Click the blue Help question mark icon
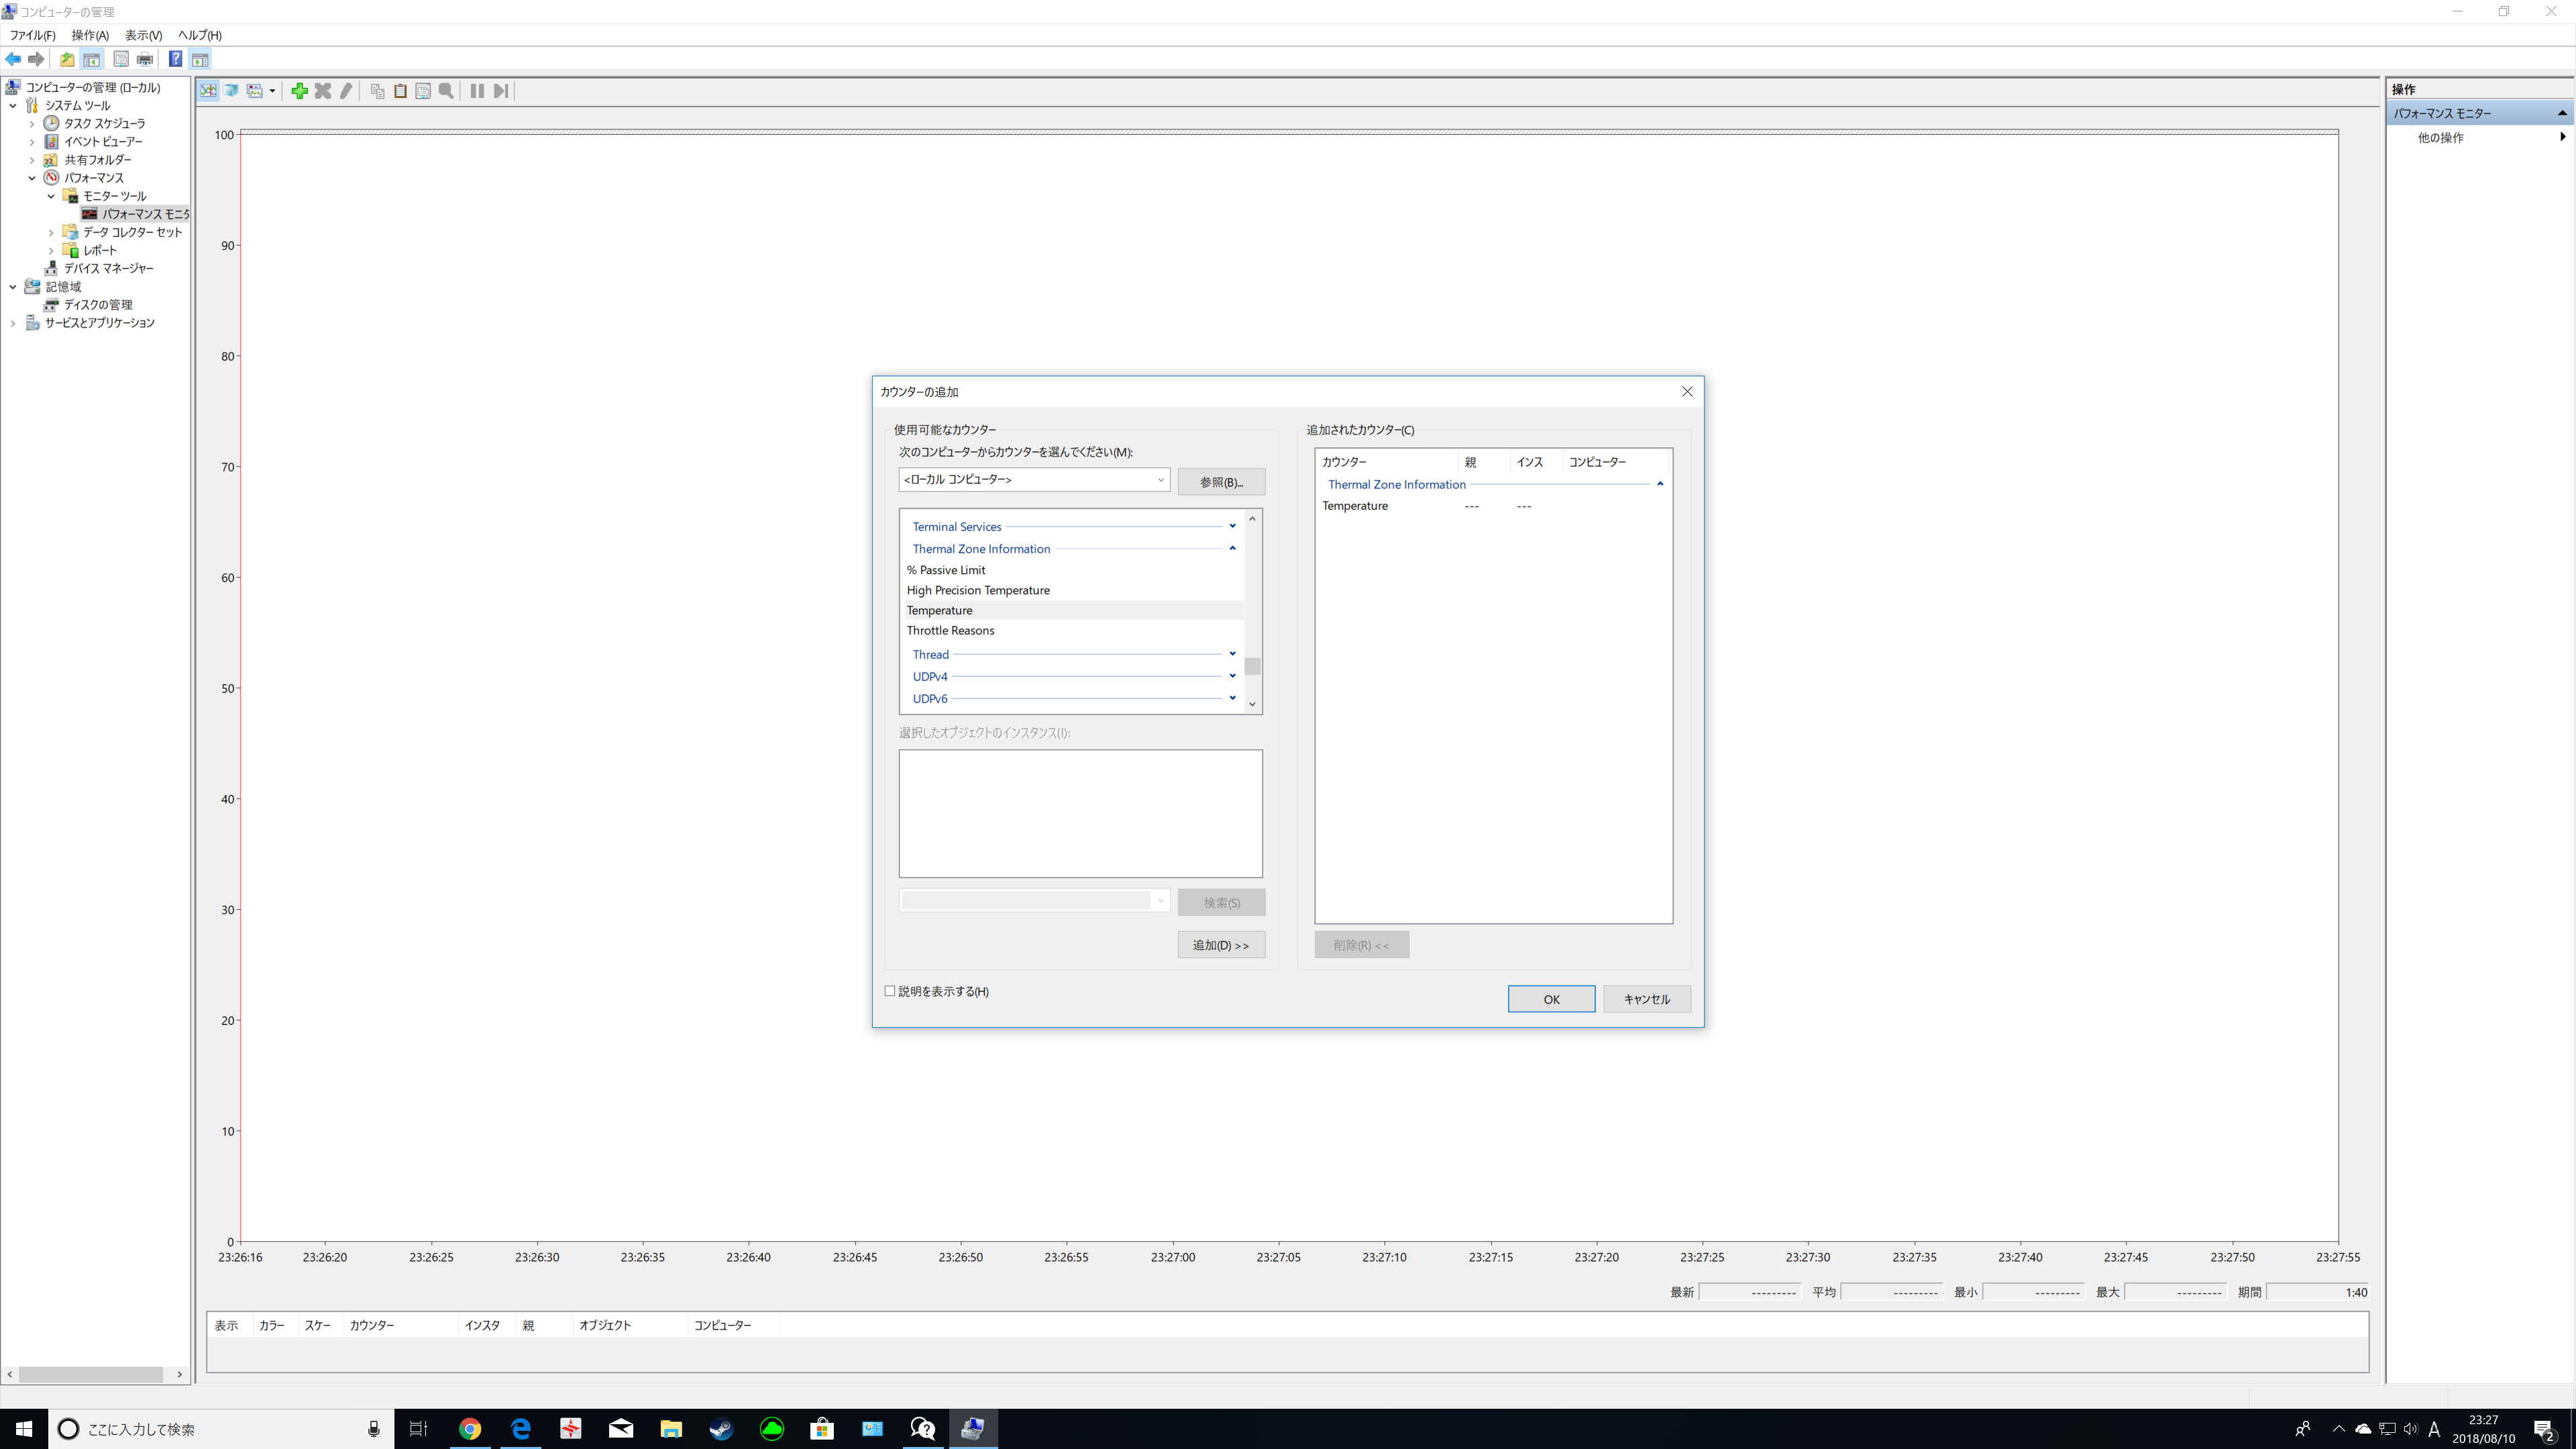 tap(175, 59)
